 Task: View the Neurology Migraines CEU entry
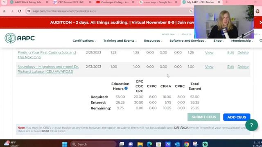209,67
